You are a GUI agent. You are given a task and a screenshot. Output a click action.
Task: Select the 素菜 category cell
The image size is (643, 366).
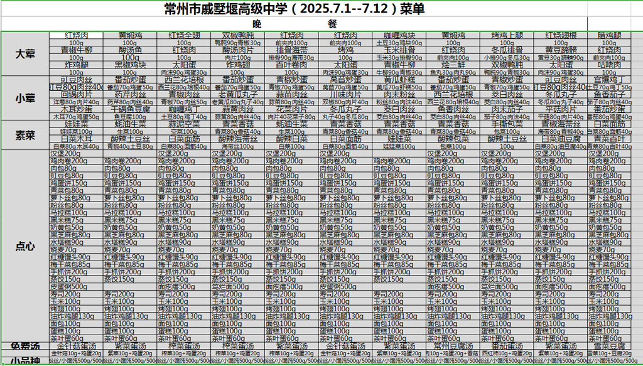[25, 135]
